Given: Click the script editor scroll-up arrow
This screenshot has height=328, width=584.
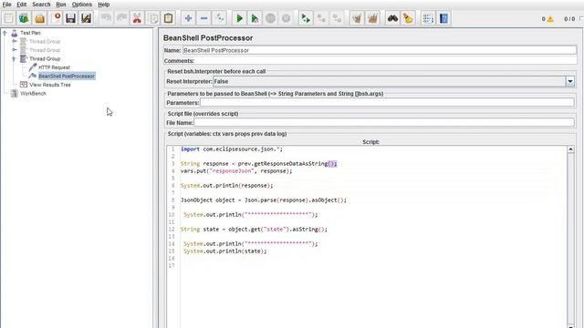Looking at the screenshot, I should pyautogui.click(x=570, y=149).
